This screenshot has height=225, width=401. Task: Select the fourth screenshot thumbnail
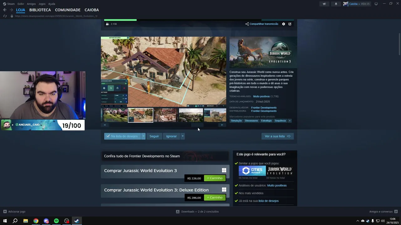coord(191,115)
